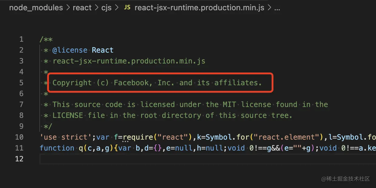Place the cursor in the '@license' tag
The height and width of the screenshot is (188, 376).
(70, 50)
